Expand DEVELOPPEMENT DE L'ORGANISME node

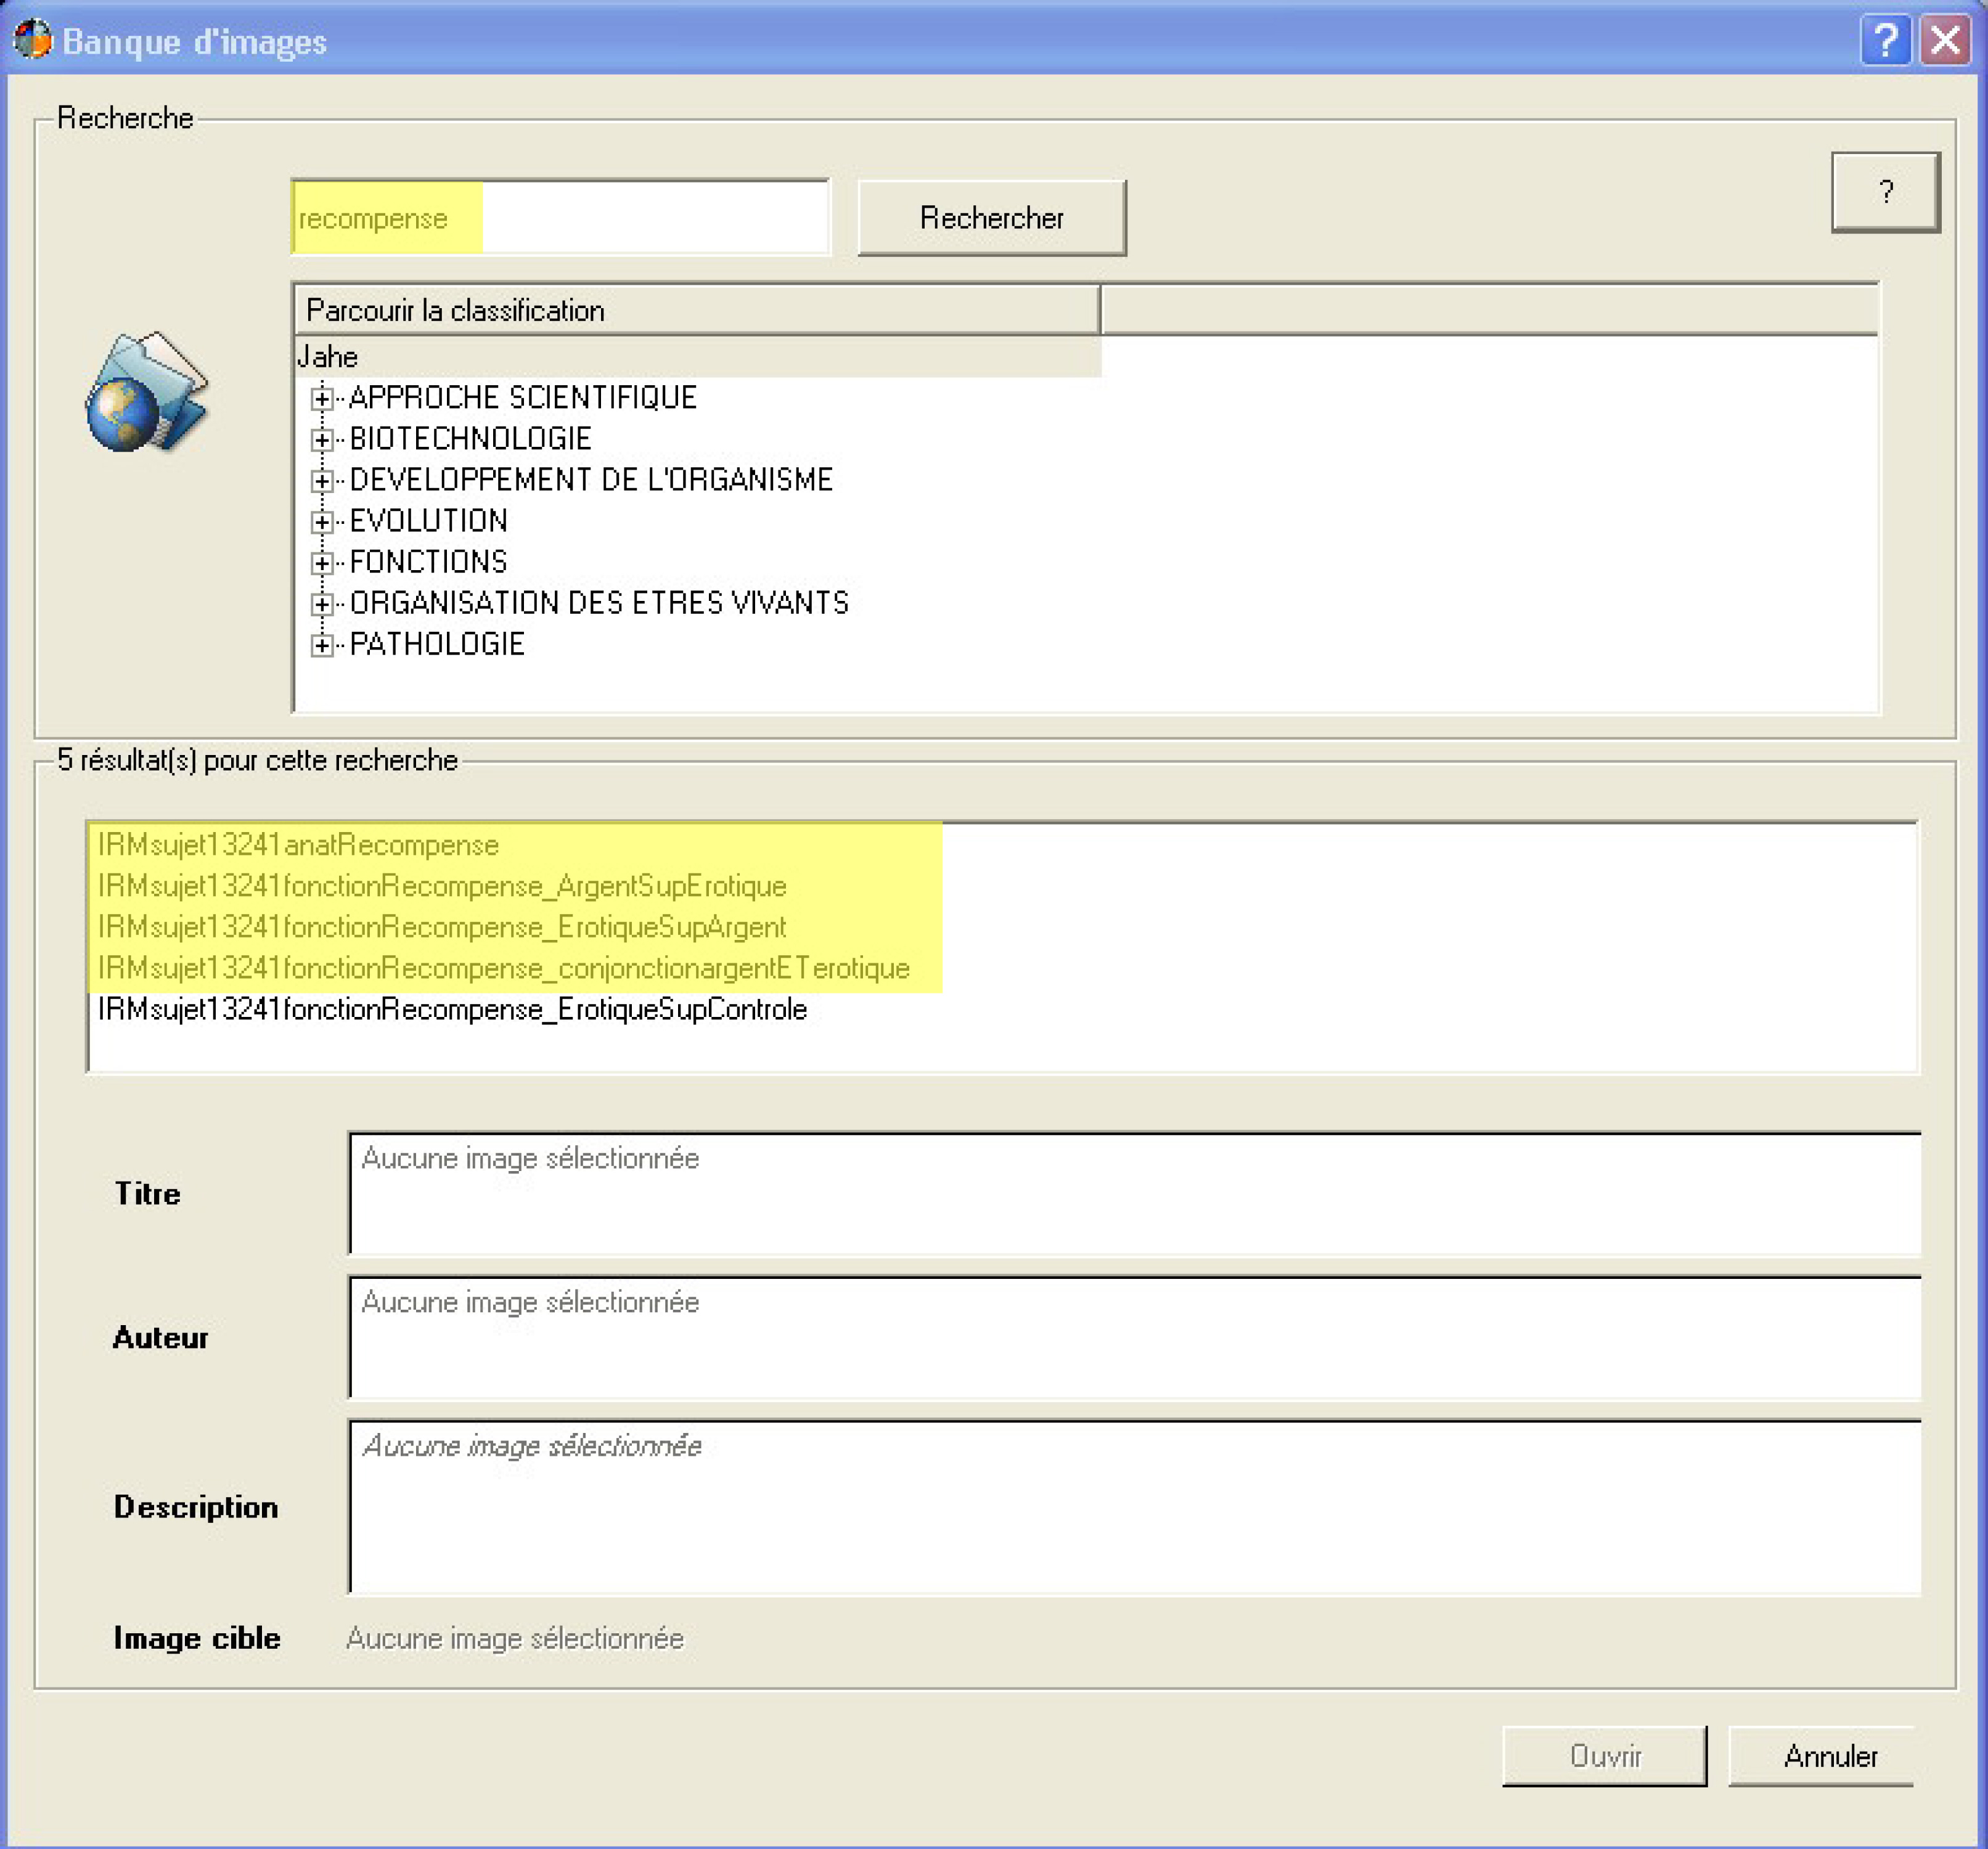(321, 481)
